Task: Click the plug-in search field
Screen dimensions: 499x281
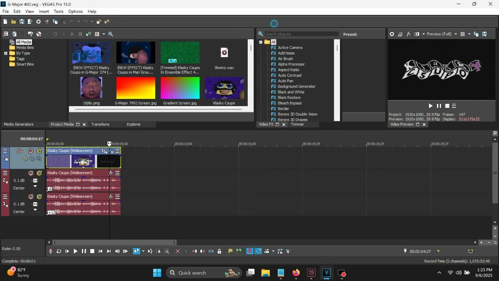Action: coord(301,34)
